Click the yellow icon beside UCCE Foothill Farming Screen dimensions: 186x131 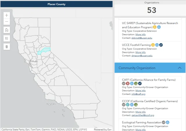click(x=153, y=45)
